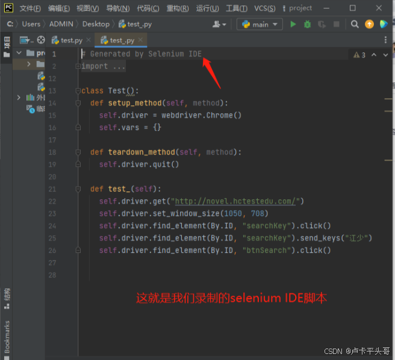
Task: Click line number 21 in gutter
Action: point(52,189)
